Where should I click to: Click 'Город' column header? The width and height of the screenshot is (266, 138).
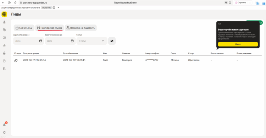tap(173, 53)
